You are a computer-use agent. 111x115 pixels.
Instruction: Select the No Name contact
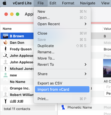point(17,82)
